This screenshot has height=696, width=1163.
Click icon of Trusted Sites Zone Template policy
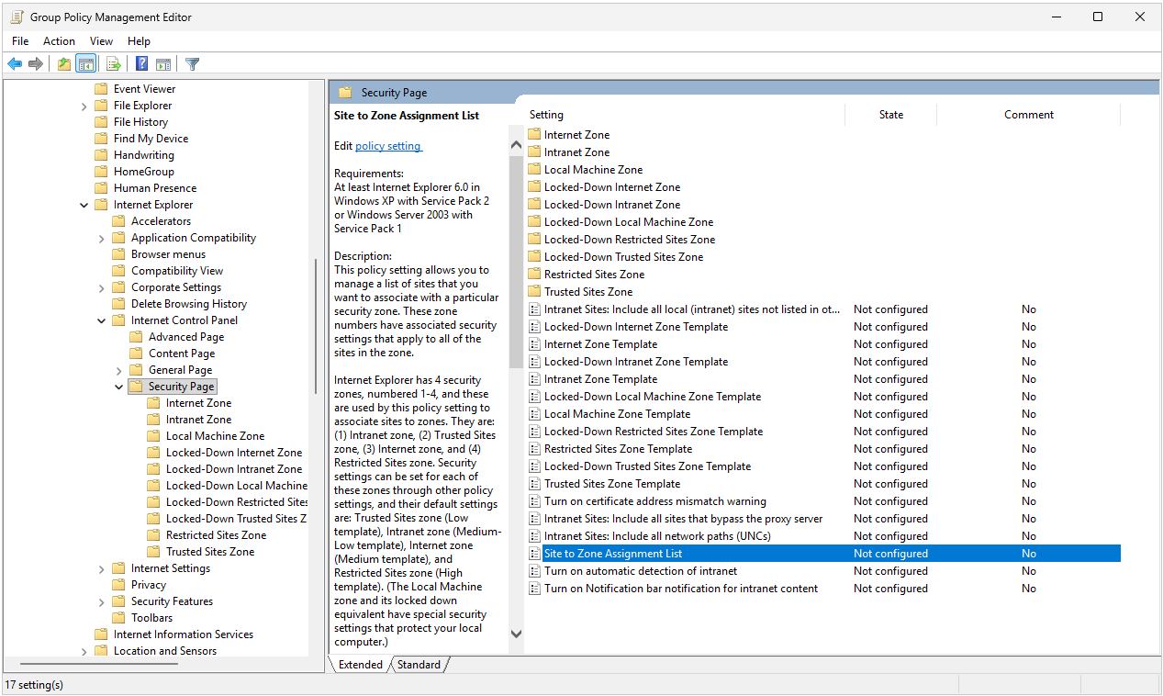535,484
